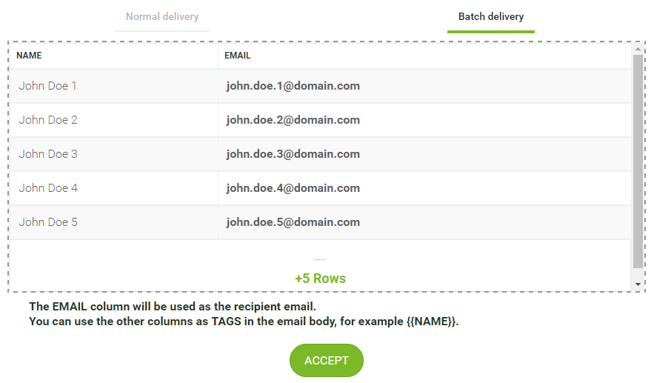
Task: Click the vertical scrollbar thumb
Action: pos(638,161)
